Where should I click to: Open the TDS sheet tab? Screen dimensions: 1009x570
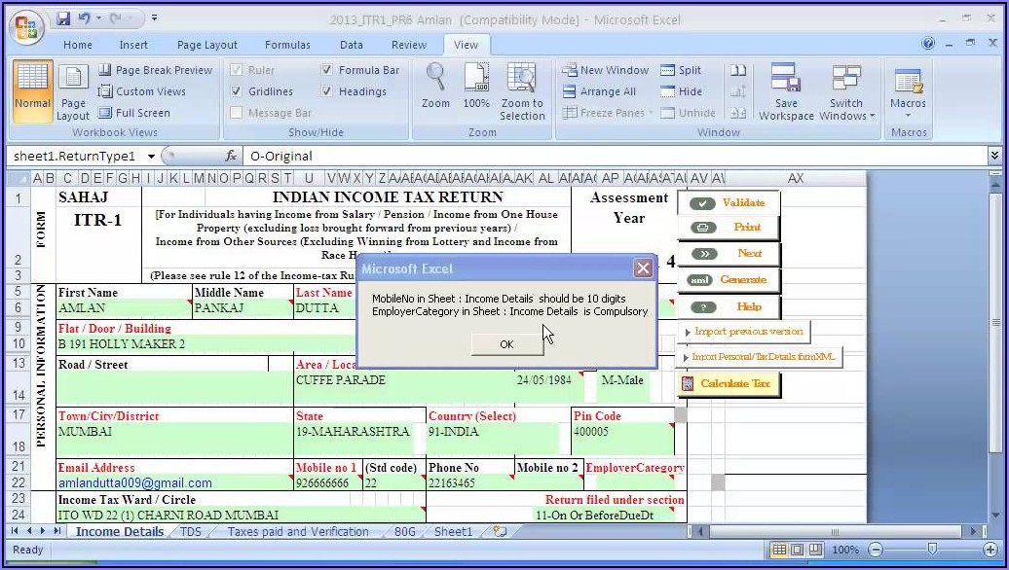coord(191,532)
